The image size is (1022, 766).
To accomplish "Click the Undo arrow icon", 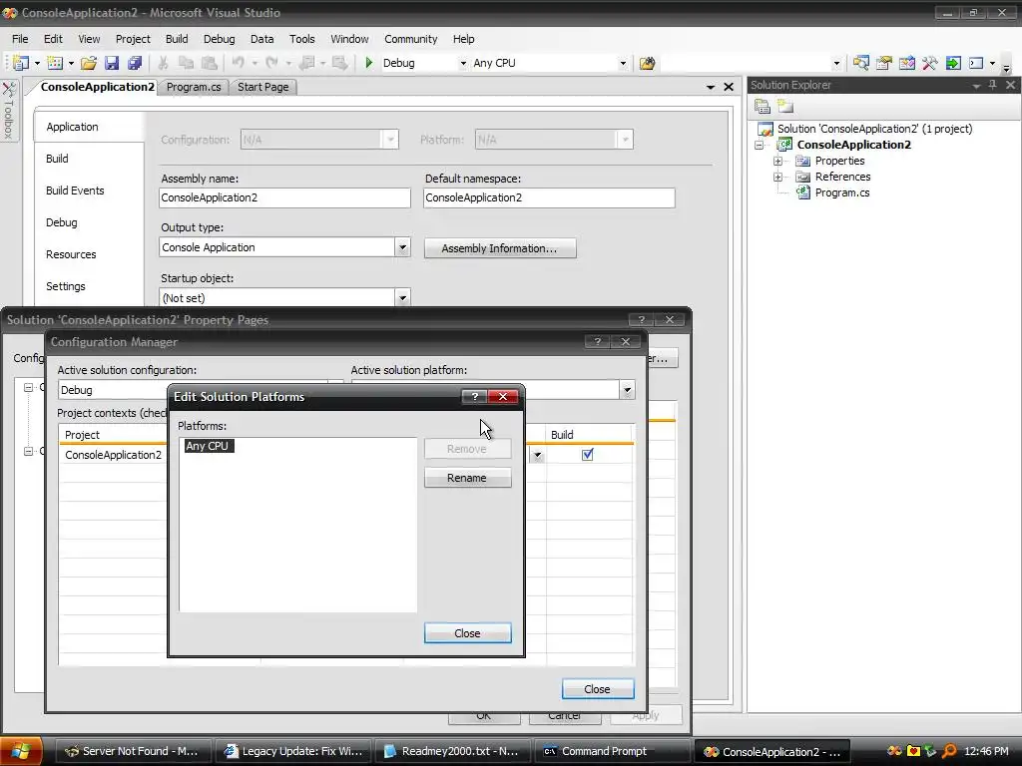I will [x=238, y=63].
